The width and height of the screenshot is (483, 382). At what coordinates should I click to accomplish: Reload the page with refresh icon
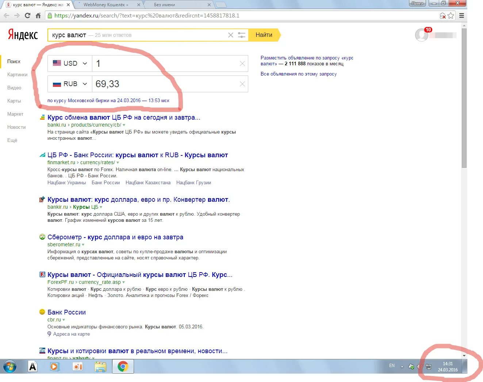(x=27, y=16)
